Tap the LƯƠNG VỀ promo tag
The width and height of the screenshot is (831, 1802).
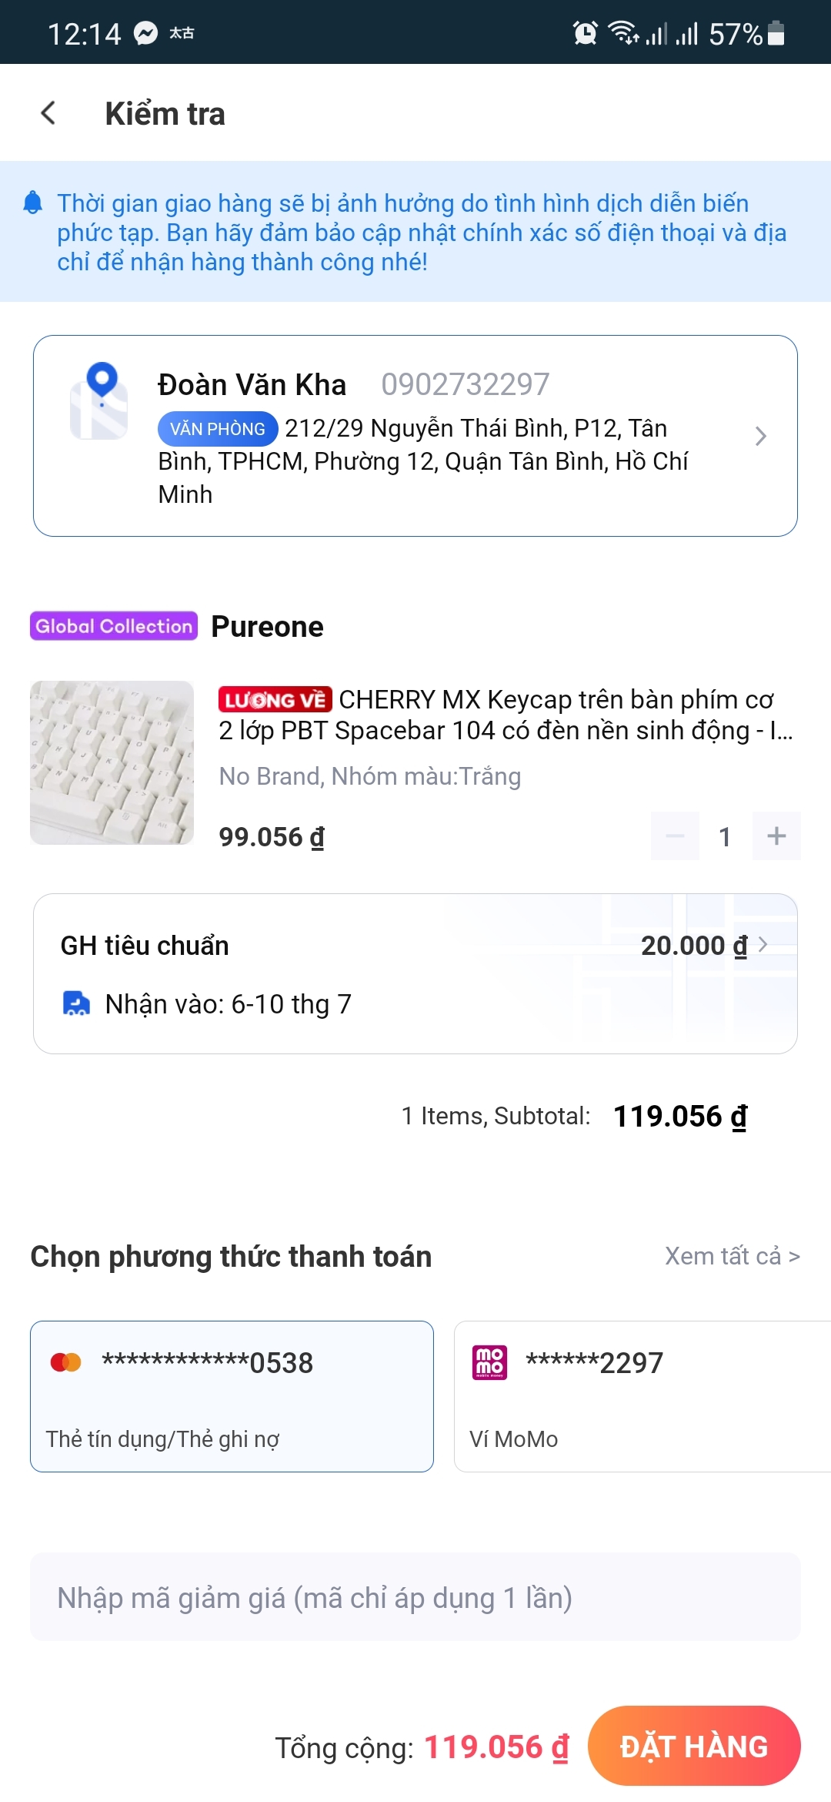click(x=275, y=699)
